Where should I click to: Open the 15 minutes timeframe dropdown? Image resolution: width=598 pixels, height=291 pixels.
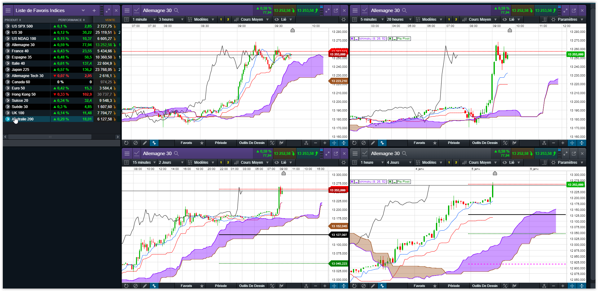pos(144,163)
